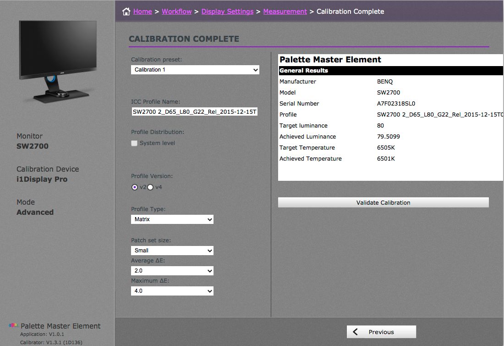Expand the Maximum ΔE dropdown
The width and height of the screenshot is (504, 346).
[x=172, y=291]
